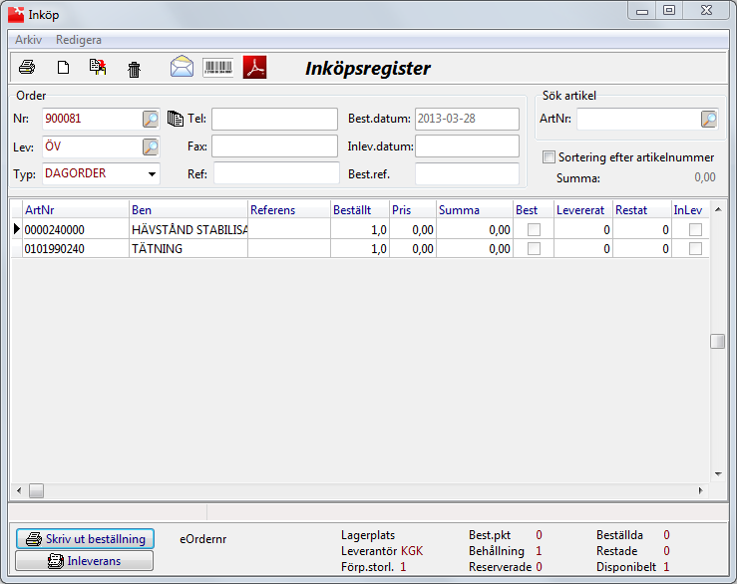Search order number with Nr magnifier icon

point(151,119)
